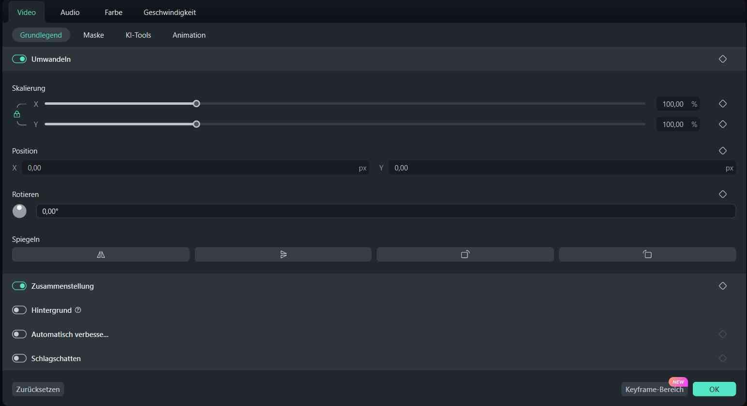Disable the Umwandeln toggle
The width and height of the screenshot is (747, 406).
coord(19,59)
